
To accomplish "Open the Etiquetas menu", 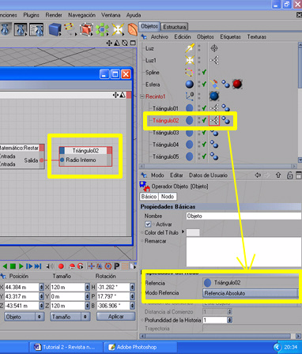I will [230, 37].
